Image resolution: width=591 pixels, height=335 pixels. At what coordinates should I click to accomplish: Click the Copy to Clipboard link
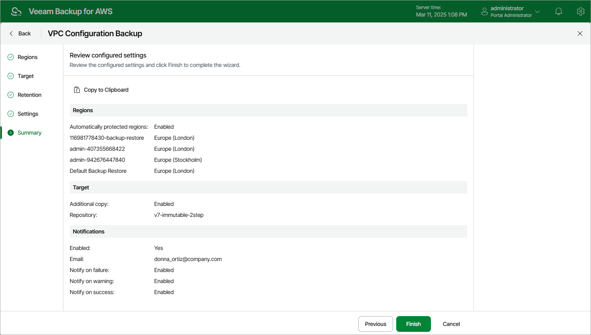pos(106,90)
